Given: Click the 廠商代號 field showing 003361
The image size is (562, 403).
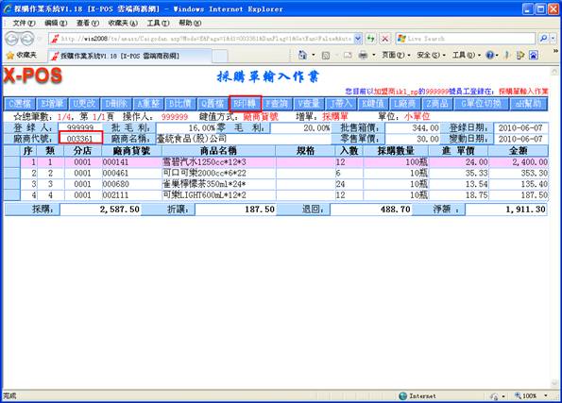Looking at the screenshot, I should tap(80, 139).
